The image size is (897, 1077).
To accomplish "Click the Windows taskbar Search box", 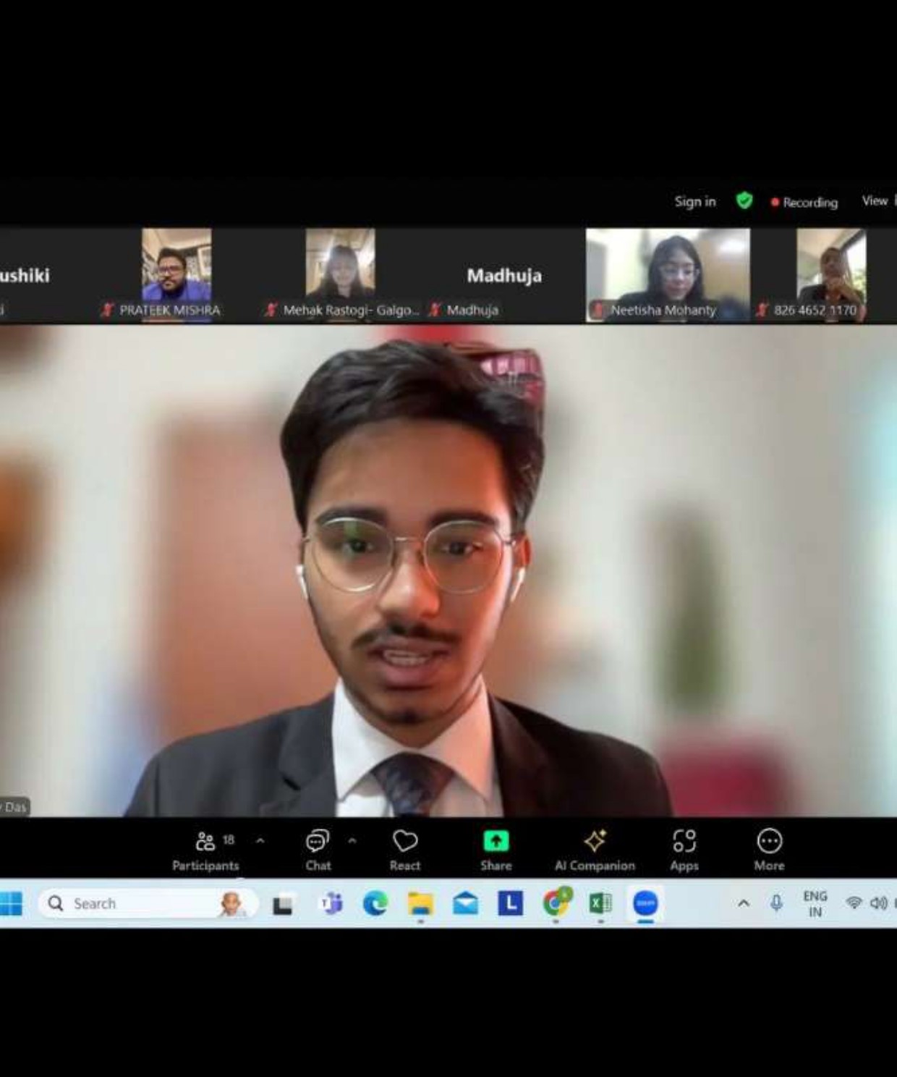I will [145, 903].
